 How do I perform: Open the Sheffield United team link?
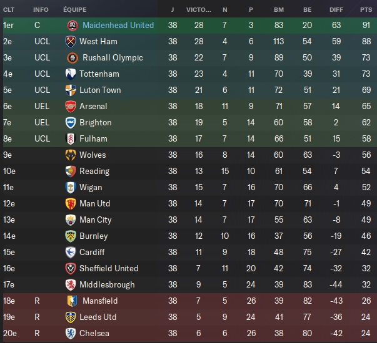pos(109,269)
